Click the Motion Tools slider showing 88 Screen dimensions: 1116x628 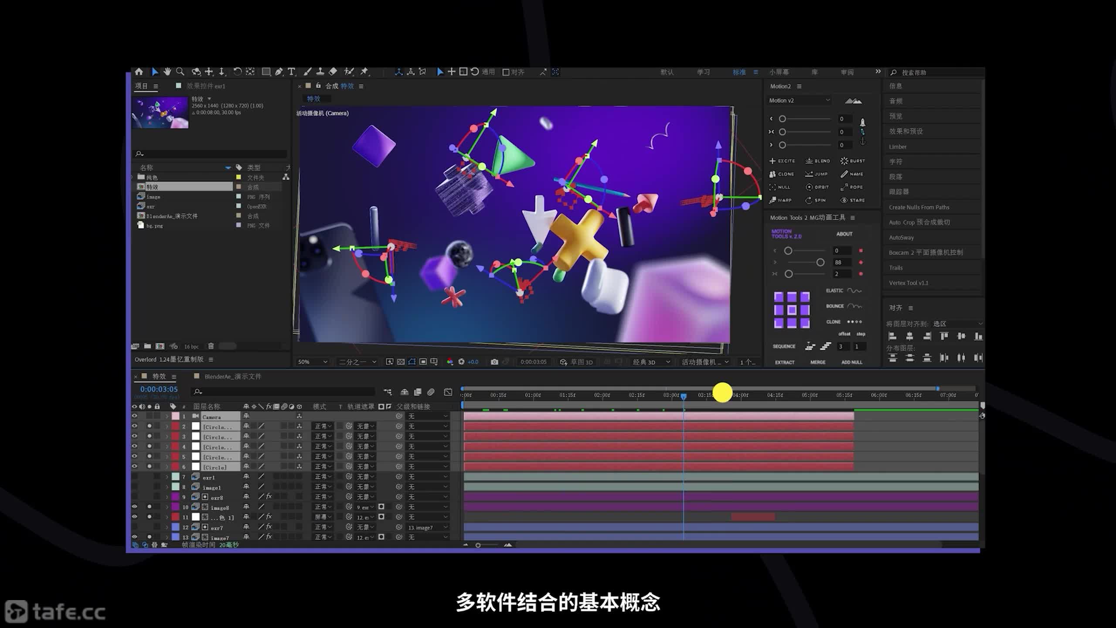pos(820,262)
